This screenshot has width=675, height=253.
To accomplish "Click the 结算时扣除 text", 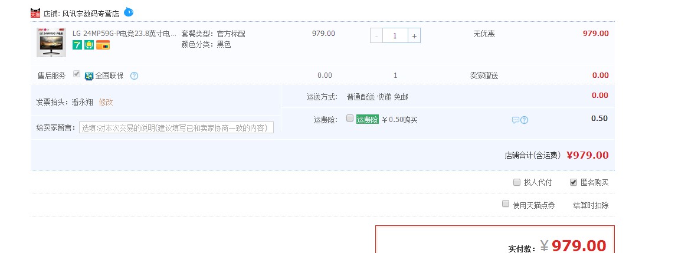I will click(591, 205).
